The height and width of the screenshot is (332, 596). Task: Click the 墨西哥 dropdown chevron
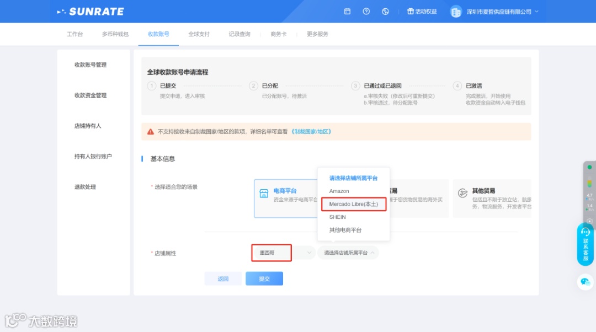pos(309,253)
